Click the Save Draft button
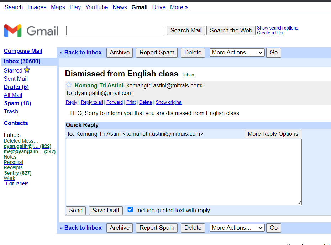Viewport: 331px width, 245px height. tap(106, 211)
